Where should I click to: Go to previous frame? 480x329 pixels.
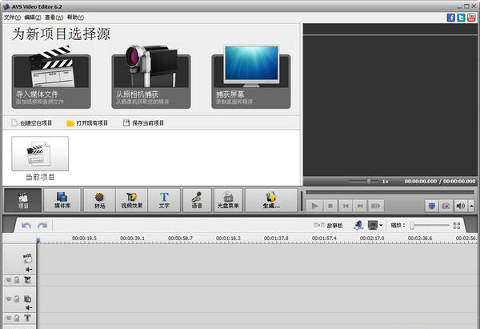point(346,206)
